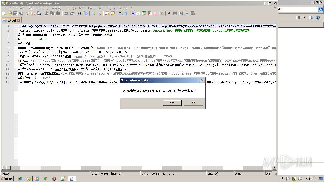This screenshot has width=324, height=182.
Task: Click the Save All toolbar icon
Action: pyautogui.click(x=21, y=13)
